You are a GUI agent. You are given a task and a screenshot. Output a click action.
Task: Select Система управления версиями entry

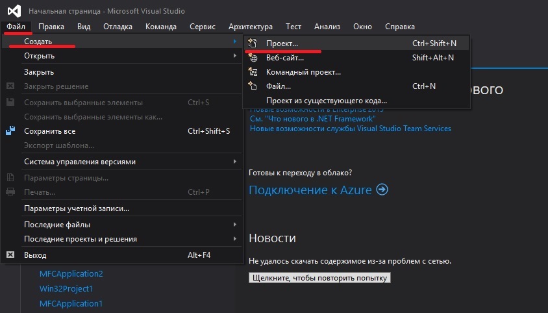pos(121,161)
